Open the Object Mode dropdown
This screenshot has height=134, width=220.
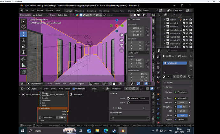[x=36, y=84]
